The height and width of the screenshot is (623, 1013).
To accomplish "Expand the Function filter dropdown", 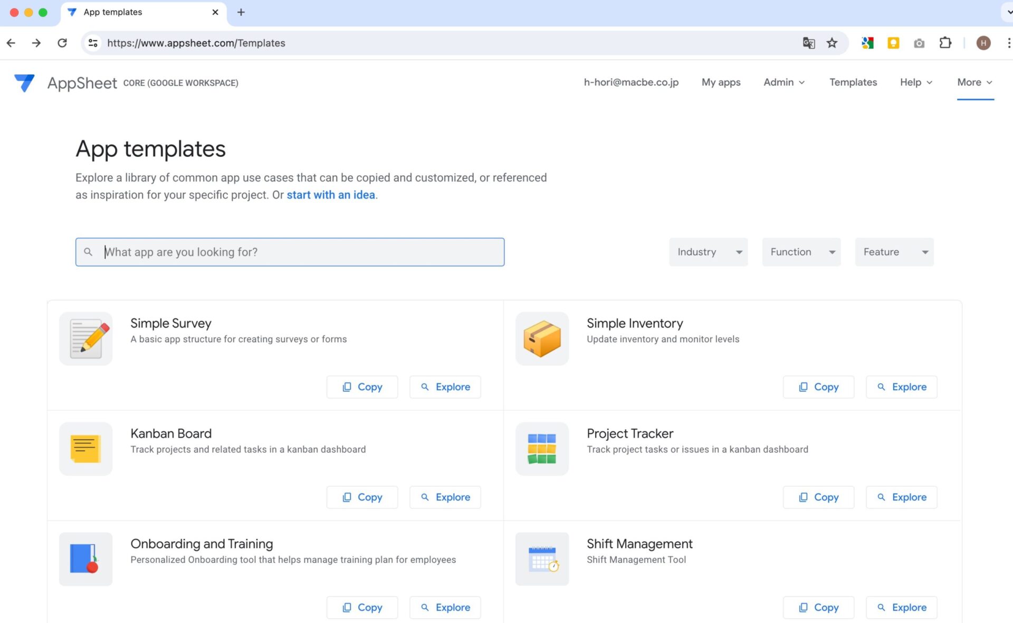I will tap(801, 252).
